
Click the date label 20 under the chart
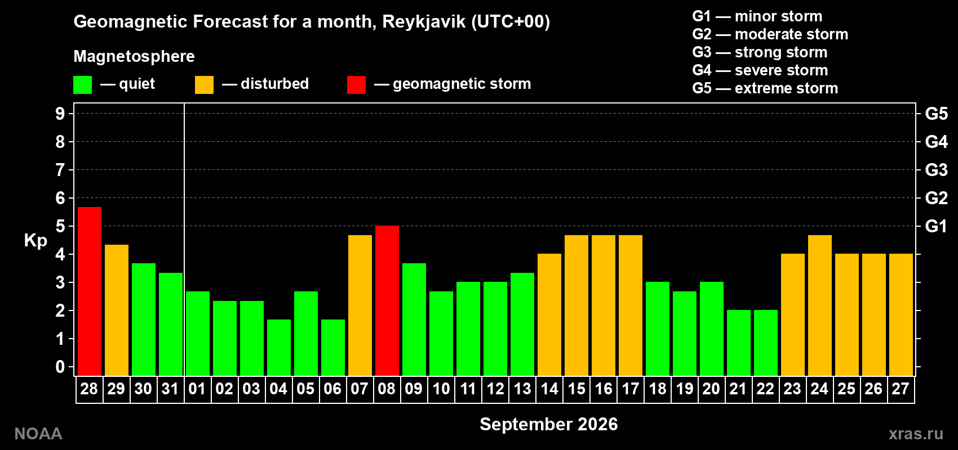click(712, 389)
